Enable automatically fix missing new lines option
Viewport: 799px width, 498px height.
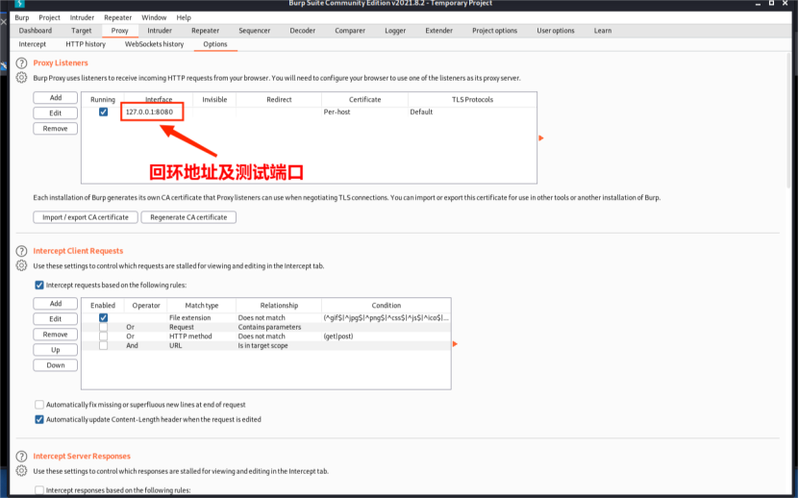coord(39,405)
